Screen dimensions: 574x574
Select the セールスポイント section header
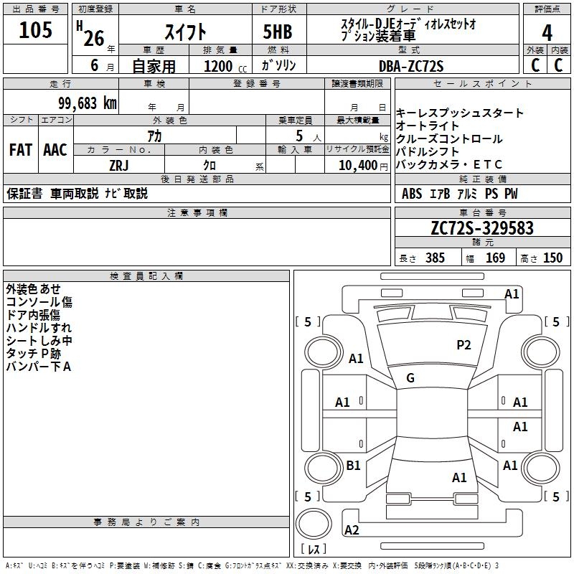(x=482, y=84)
